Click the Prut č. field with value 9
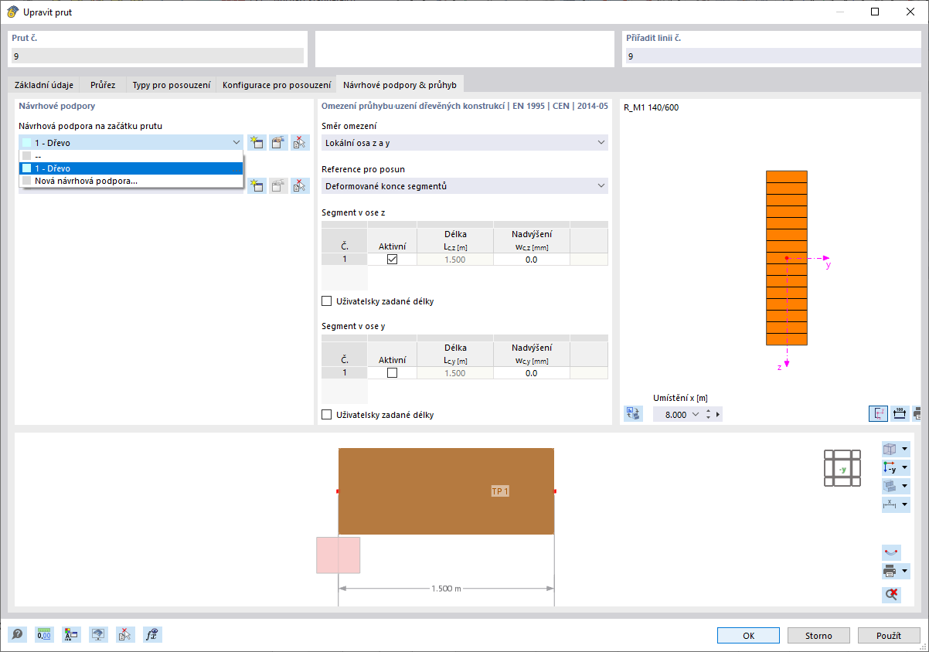The height and width of the screenshot is (652, 929). 157,56
